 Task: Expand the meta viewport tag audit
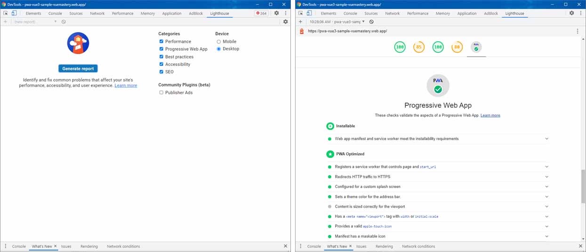point(546,217)
